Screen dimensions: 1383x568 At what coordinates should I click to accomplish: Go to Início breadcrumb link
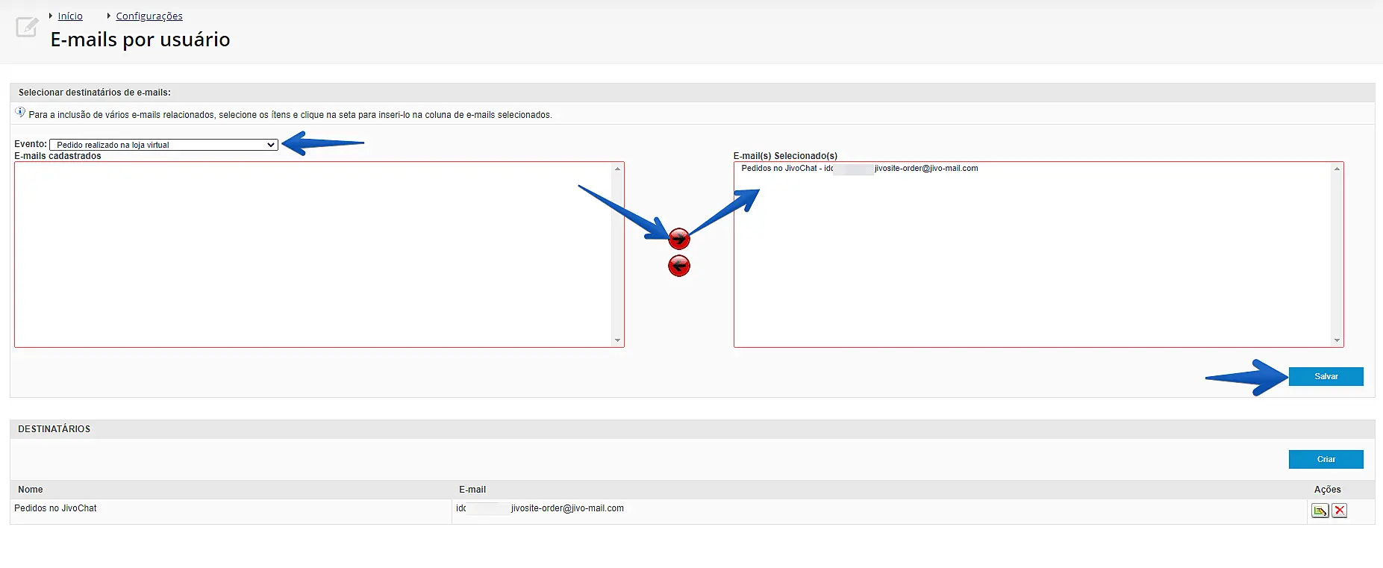pos(70,16)
